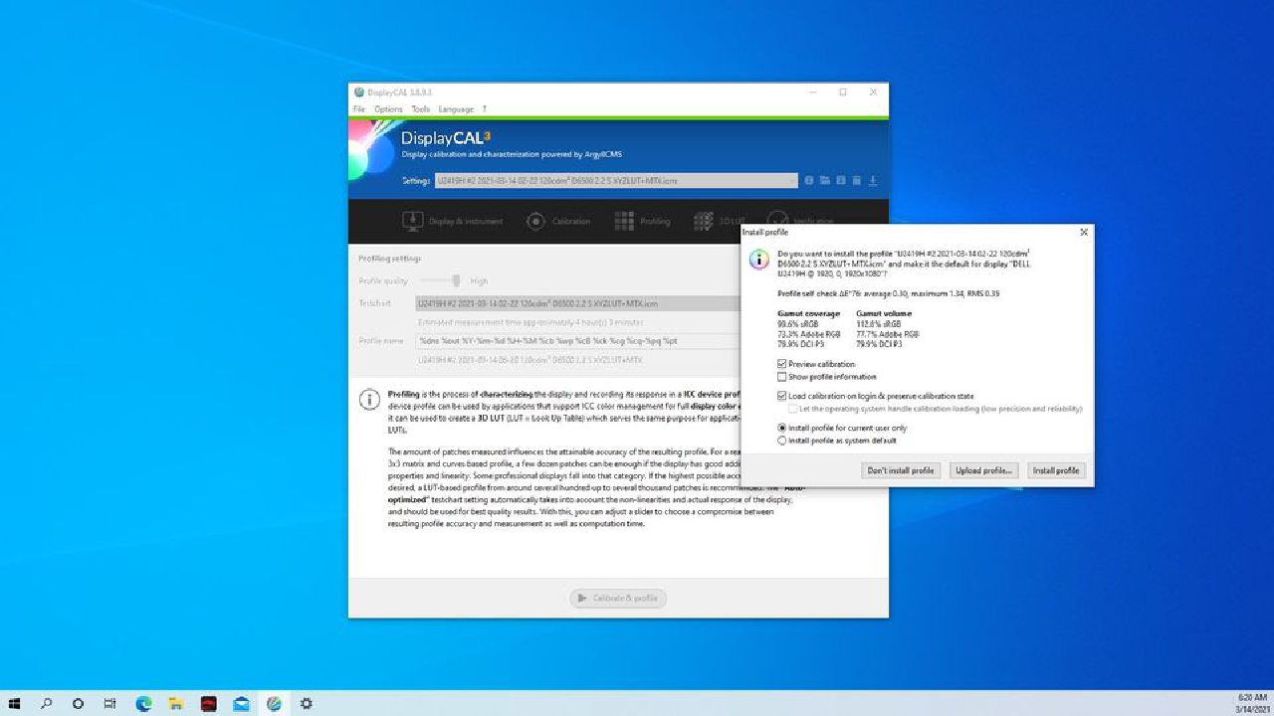Click the info icon in Install profile dialog
The width and height of the screenshot is (1274, 716).
click(x=758, y=260)
